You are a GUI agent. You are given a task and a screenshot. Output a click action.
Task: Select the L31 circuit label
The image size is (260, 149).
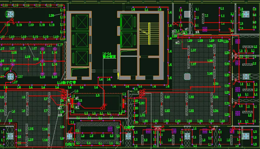pos(142,115)
